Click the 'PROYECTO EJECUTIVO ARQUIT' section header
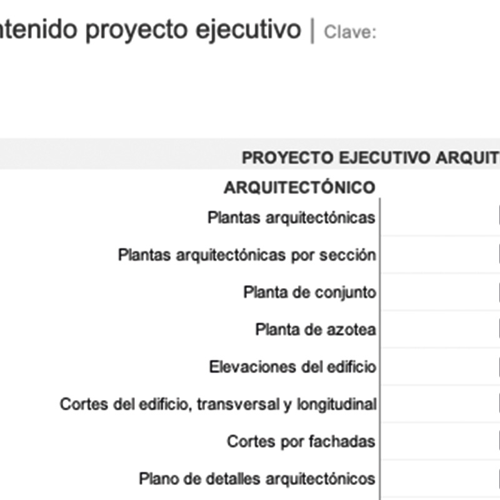 (370, 157)
